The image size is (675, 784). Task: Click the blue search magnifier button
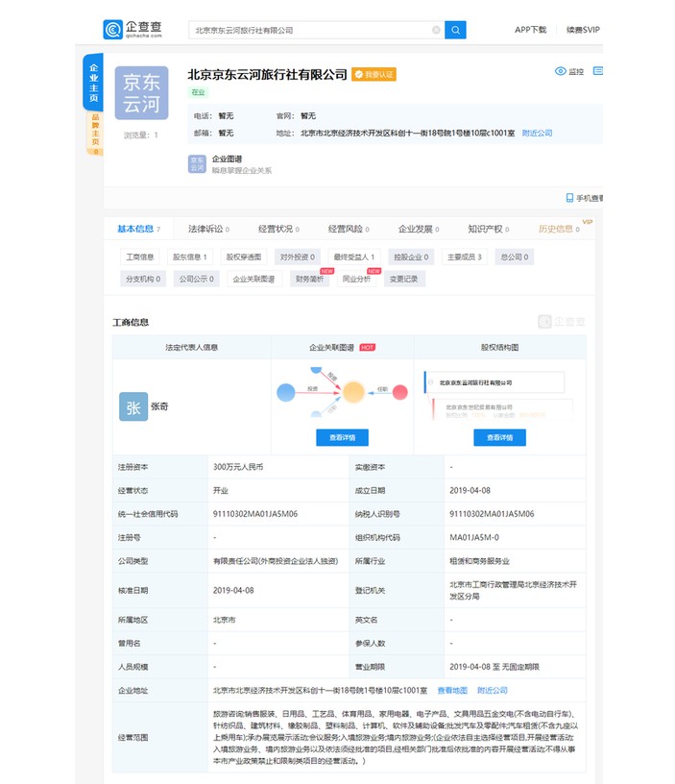pos(455,30)
